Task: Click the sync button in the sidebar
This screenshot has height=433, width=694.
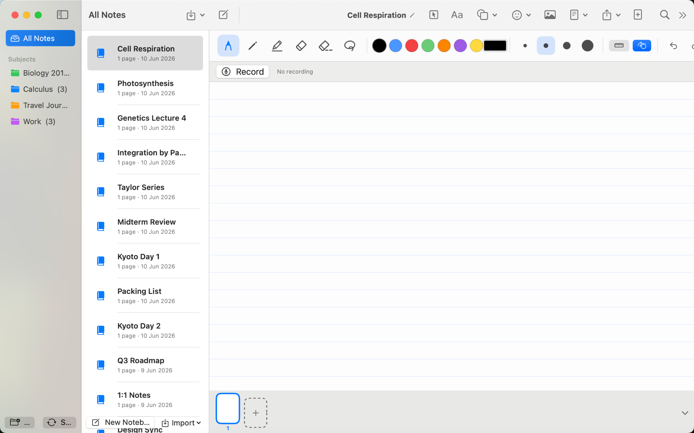Action: point(59,422)
